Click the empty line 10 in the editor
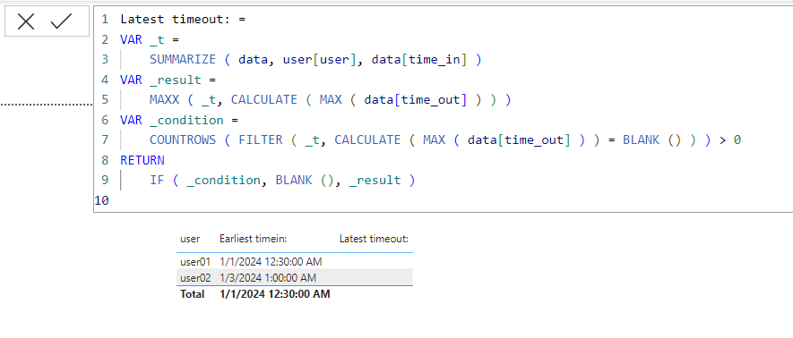 (443, 201)
